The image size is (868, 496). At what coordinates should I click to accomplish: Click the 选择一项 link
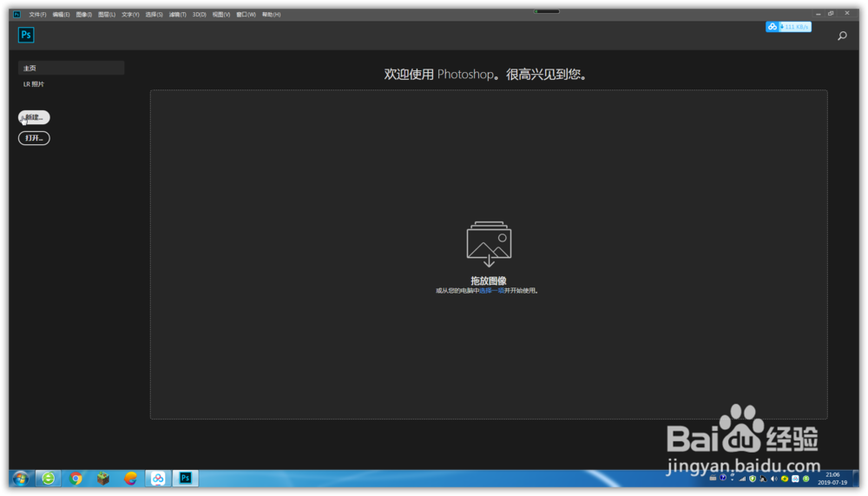(491, 290)
